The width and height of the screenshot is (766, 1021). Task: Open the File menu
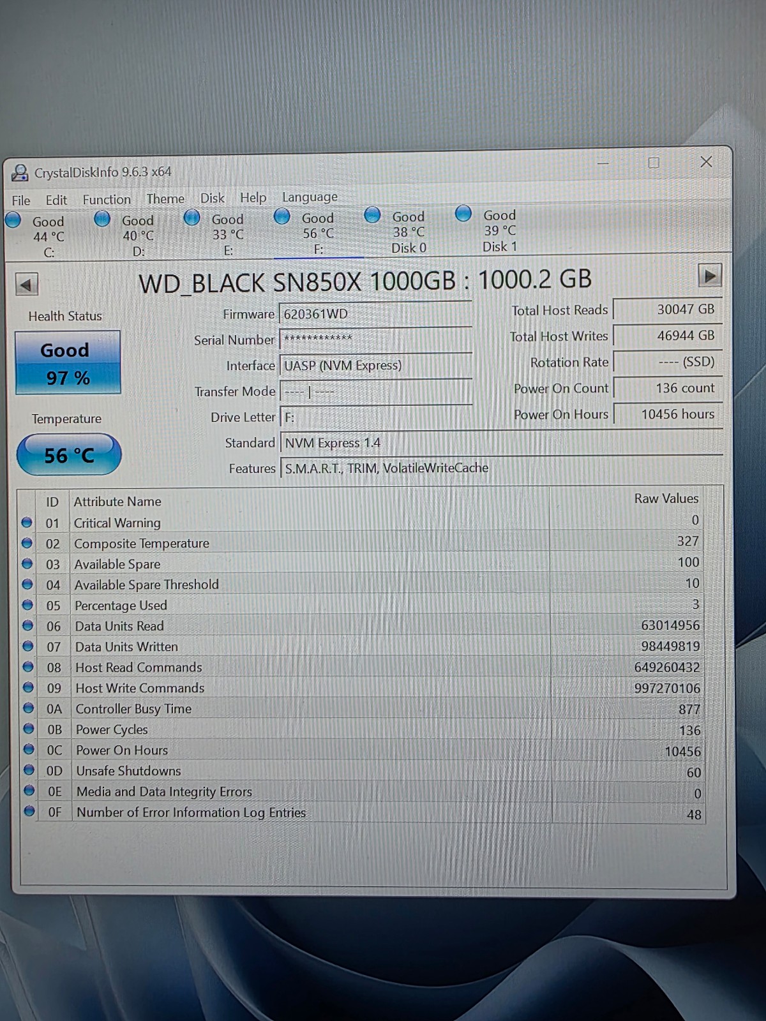coord(21,200)
